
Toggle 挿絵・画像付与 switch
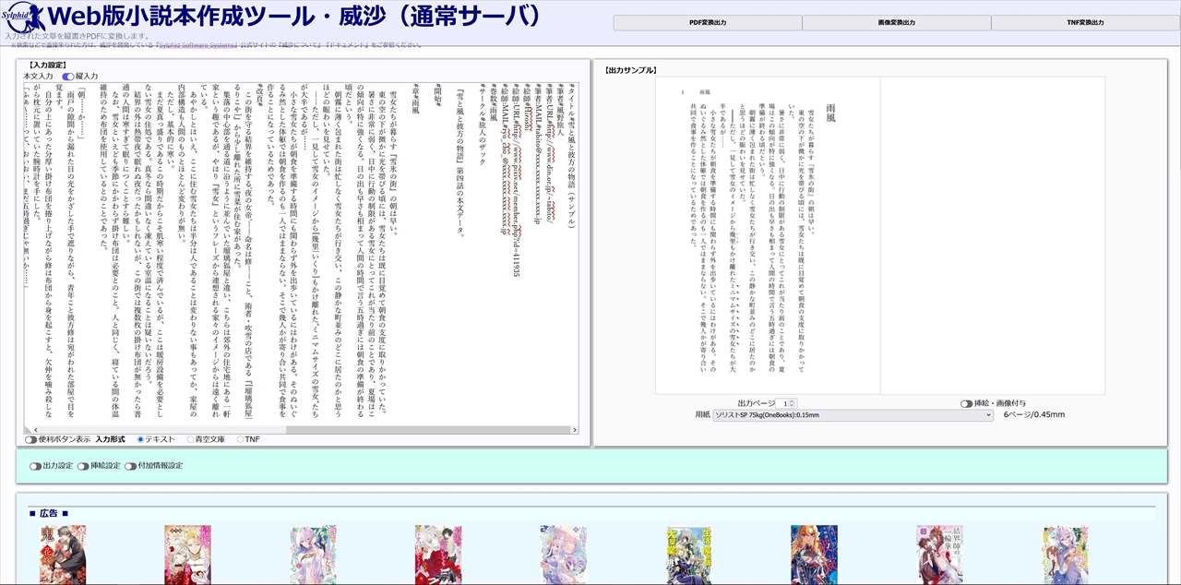pos(966,403)
